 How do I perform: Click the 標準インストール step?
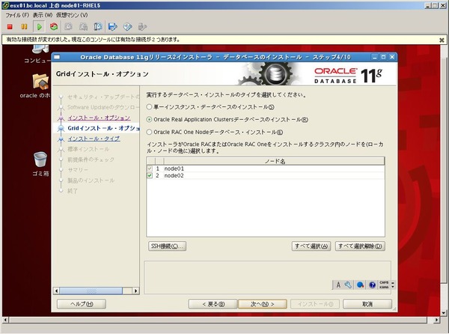click(88, 149)
